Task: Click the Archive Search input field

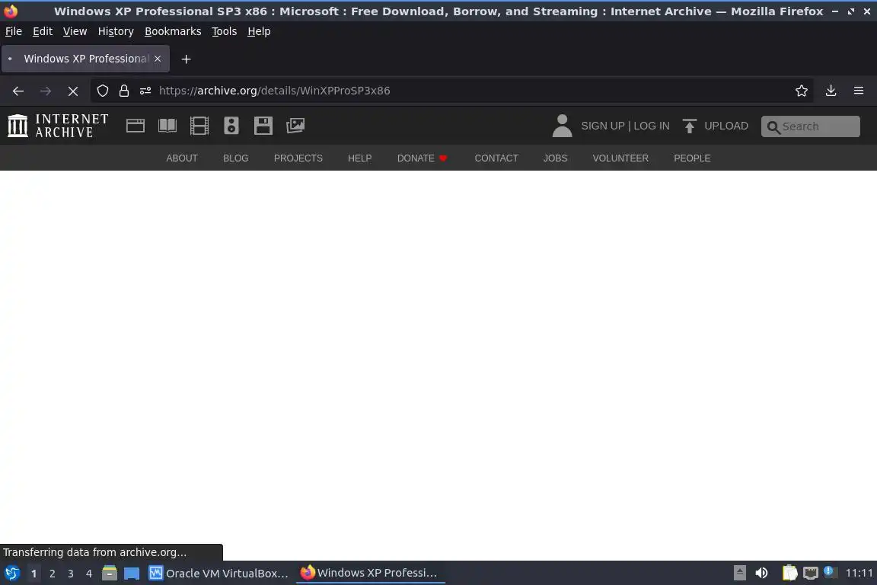Action: [x=811, y=126]
